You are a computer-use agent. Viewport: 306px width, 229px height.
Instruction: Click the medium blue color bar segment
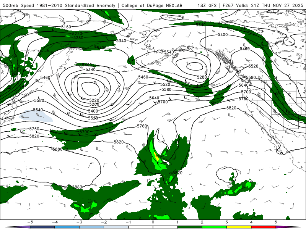point(67,227)
